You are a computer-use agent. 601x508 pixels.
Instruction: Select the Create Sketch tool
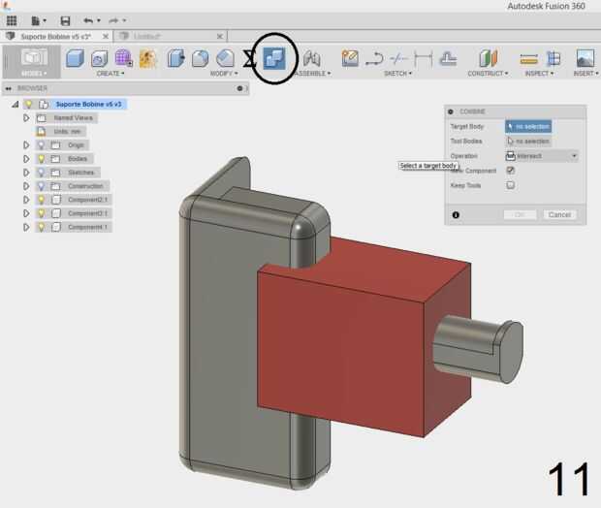(350, 59)
